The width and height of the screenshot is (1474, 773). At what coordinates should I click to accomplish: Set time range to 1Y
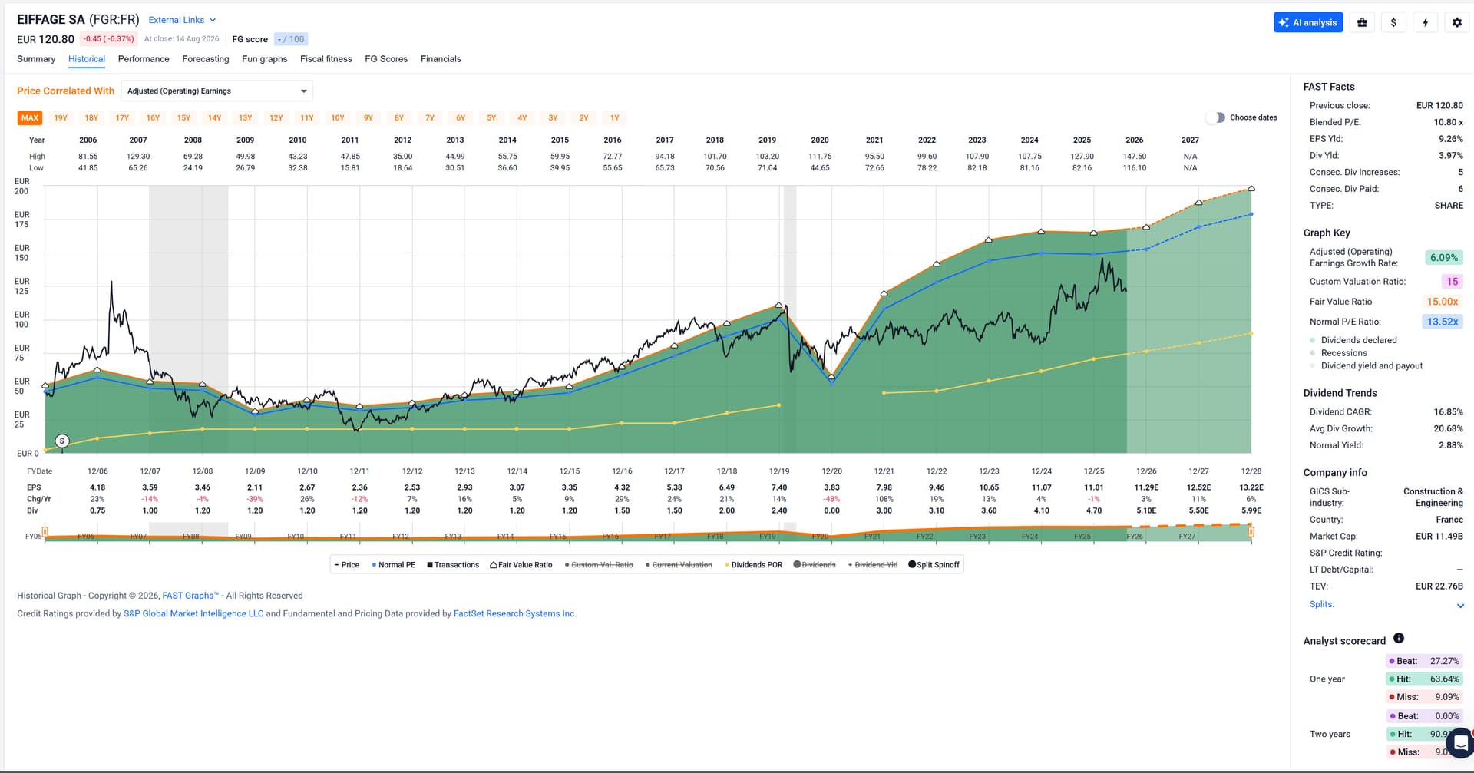pos(615,118)
